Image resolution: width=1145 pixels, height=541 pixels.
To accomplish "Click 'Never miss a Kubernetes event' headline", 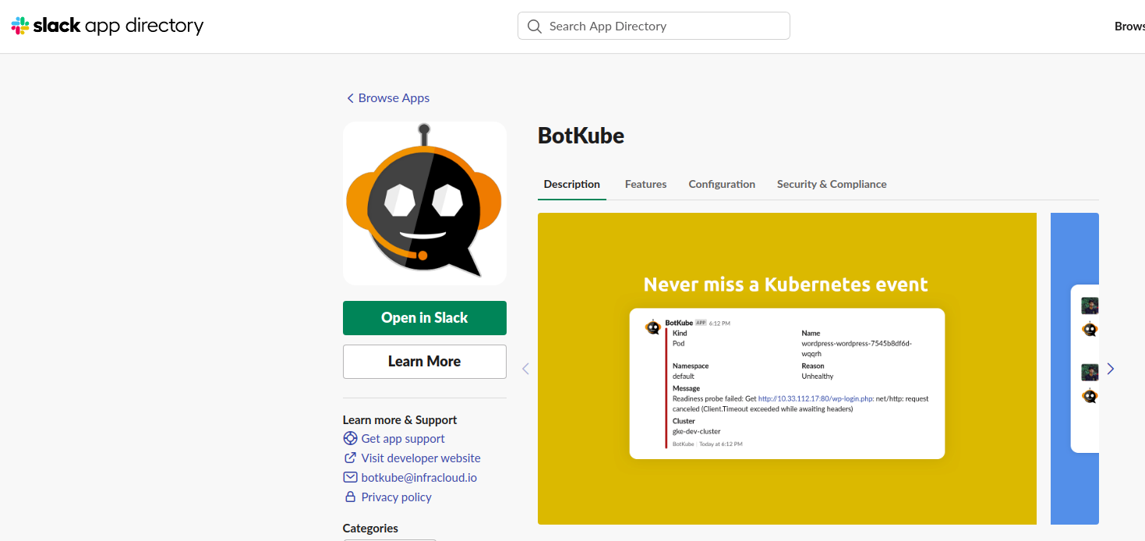I will [x=786, y=285].
